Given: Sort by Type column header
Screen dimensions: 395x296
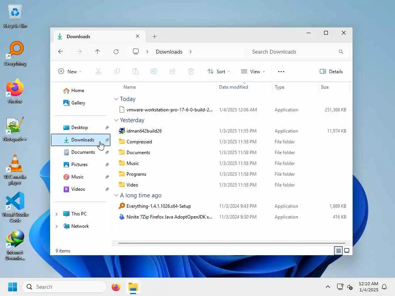Looking at the screenshot, I should pos(279,87).
